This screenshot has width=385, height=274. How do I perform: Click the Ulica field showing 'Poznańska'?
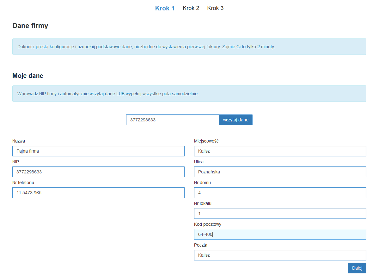coord(280,172)
